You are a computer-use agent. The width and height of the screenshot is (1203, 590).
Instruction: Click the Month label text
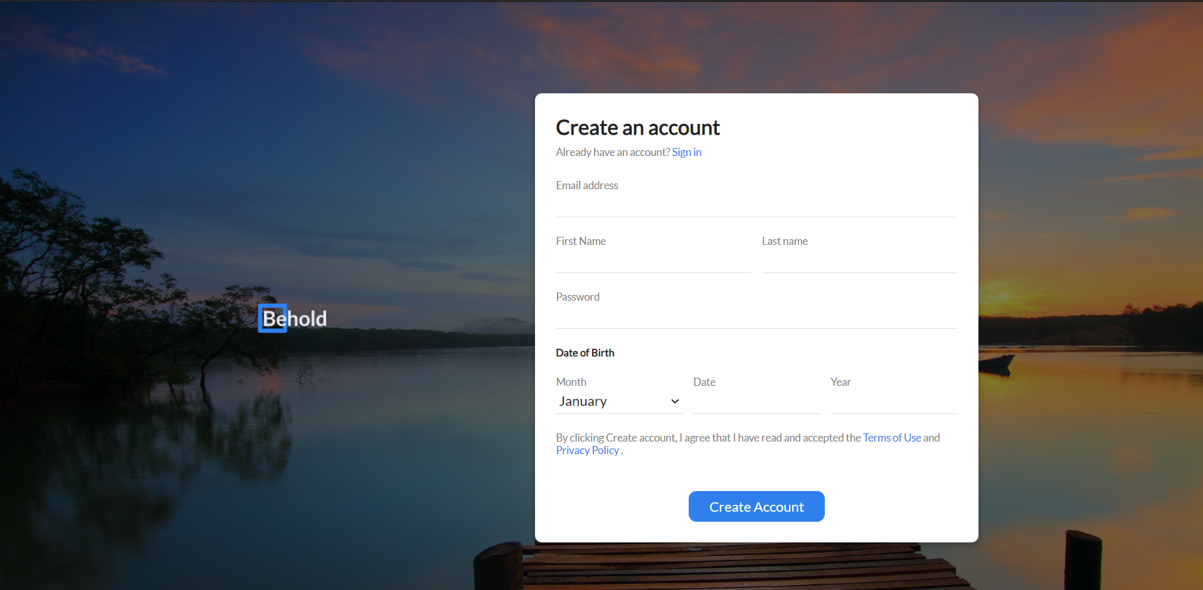(571, 381)
